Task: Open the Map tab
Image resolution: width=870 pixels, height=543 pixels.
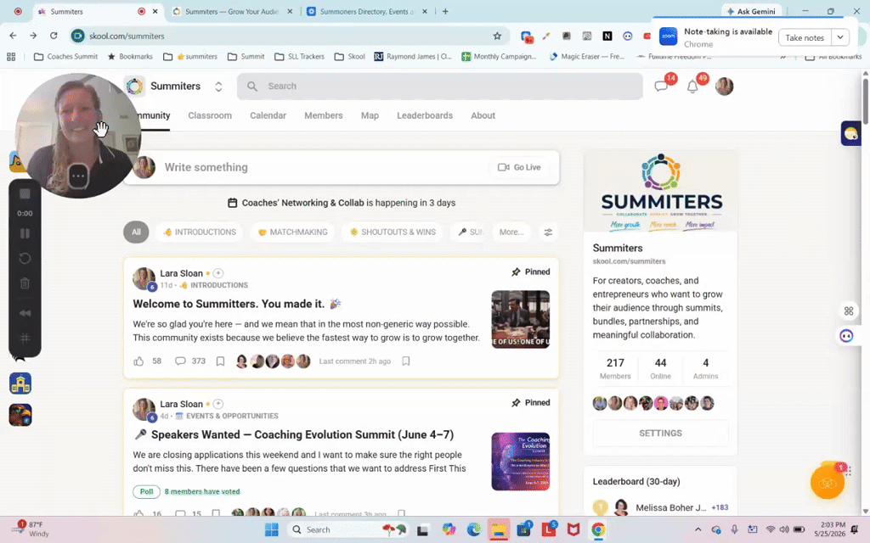Action: (370, 115)
